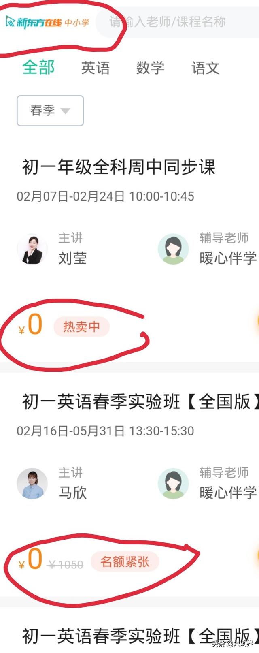The height and width of the screenshot is (653, 259).
Task: Open teacher 刘莹's avatar photo
Action: click(x=32, y=249)
